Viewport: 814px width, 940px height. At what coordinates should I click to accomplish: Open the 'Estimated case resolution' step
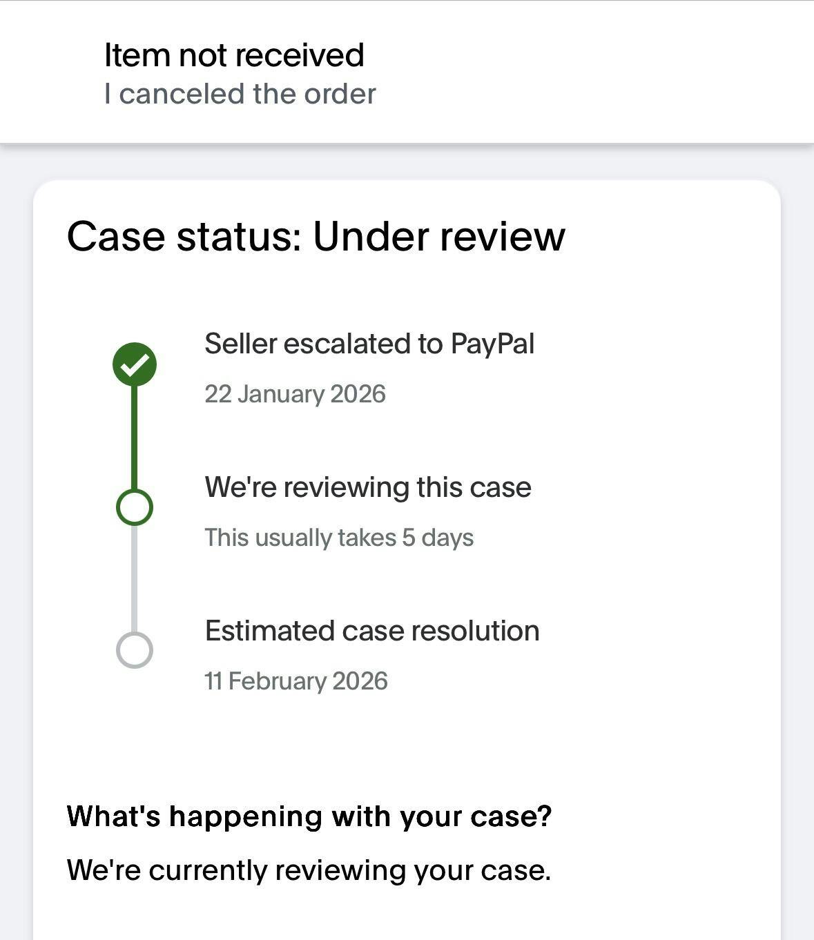tap(372, 631)
